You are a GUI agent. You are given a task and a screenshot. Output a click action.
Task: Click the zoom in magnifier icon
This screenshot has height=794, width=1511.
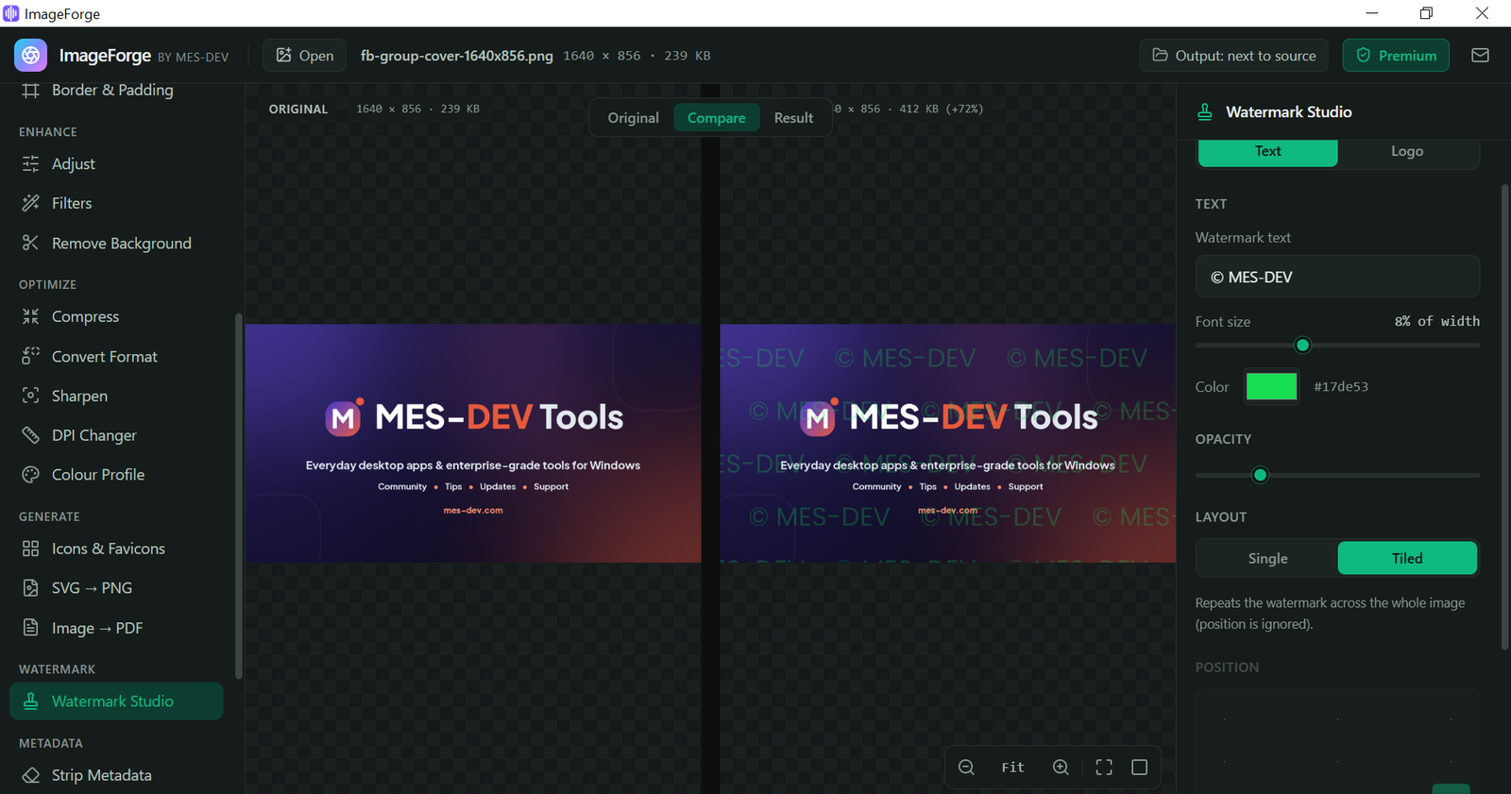click(x=1061, y=768)
